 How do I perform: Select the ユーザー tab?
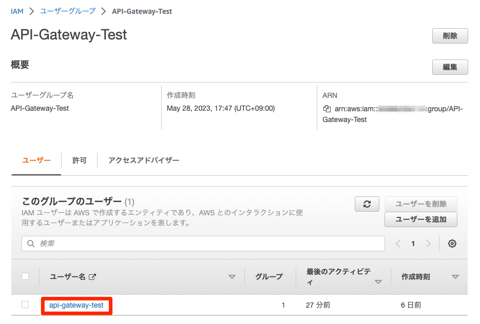(x=36, y=160)
